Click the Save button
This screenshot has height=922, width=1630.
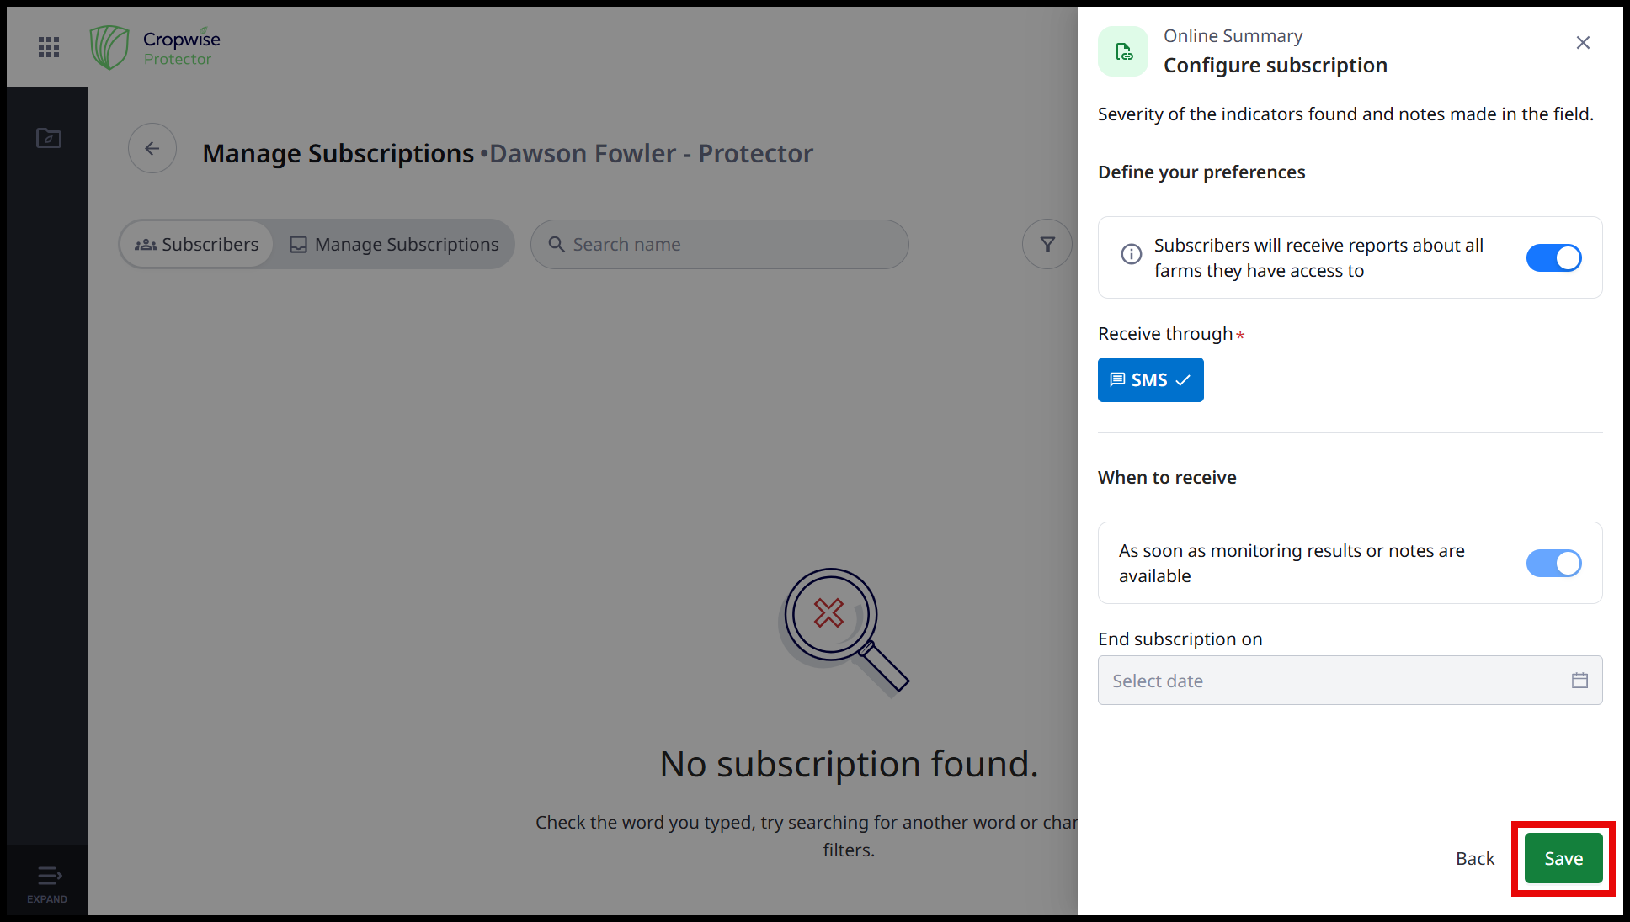pyautogui.click(x=1563, y=859)
